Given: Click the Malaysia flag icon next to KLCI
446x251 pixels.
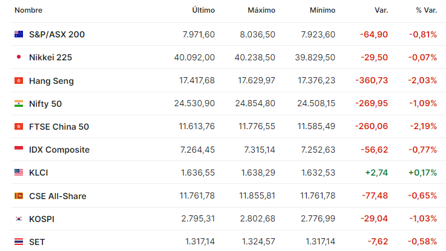Looking at the screenshot, I should coord(19,173).
